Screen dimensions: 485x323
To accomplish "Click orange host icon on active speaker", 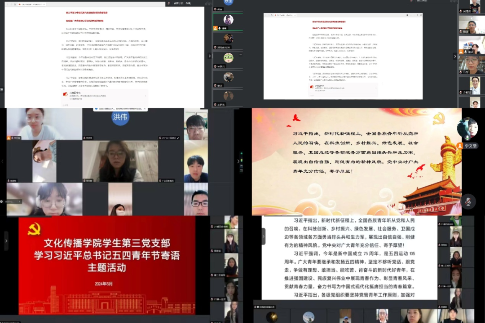I will point(216,28).
